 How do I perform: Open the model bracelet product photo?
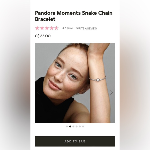coord(75,83)
